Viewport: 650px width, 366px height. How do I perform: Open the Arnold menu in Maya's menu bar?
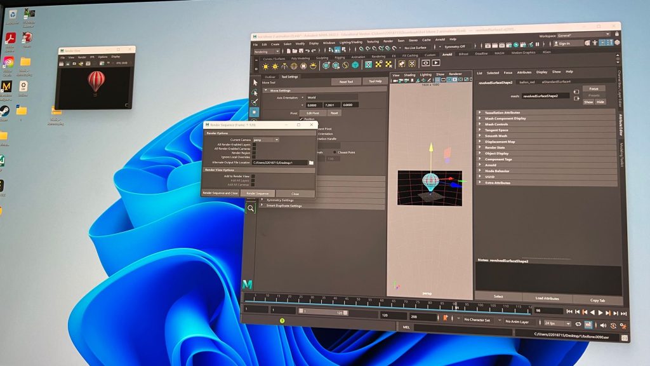(440, 40)
